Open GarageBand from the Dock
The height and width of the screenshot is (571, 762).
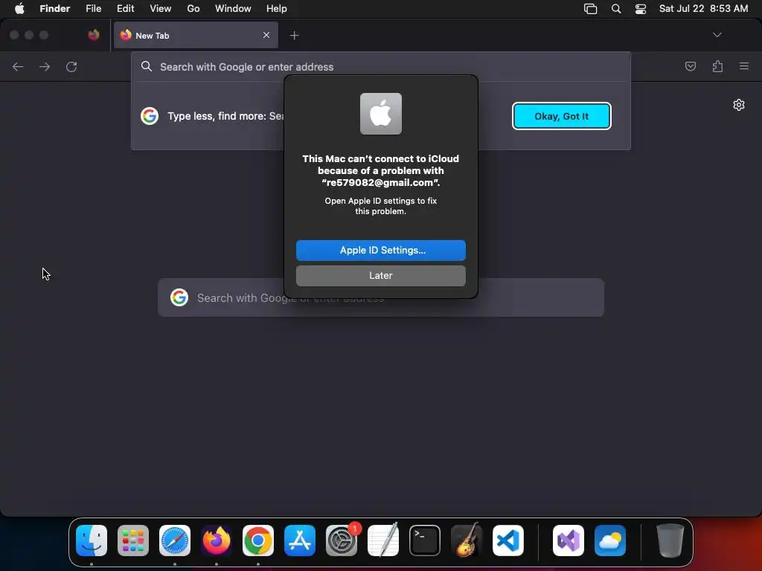pos(467,541)
